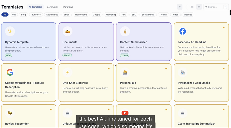Toggle favorite star on Personal Bio
This screenshot has width=231, height=128.
[166, 69]
